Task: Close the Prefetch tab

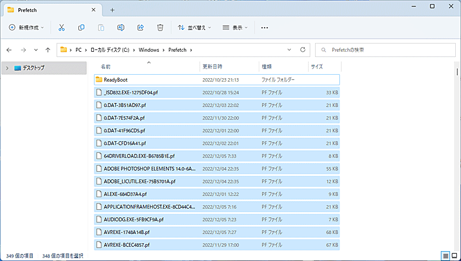Action: click(93, 10)
